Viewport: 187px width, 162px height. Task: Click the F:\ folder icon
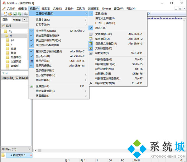click(x=6, y=31)
